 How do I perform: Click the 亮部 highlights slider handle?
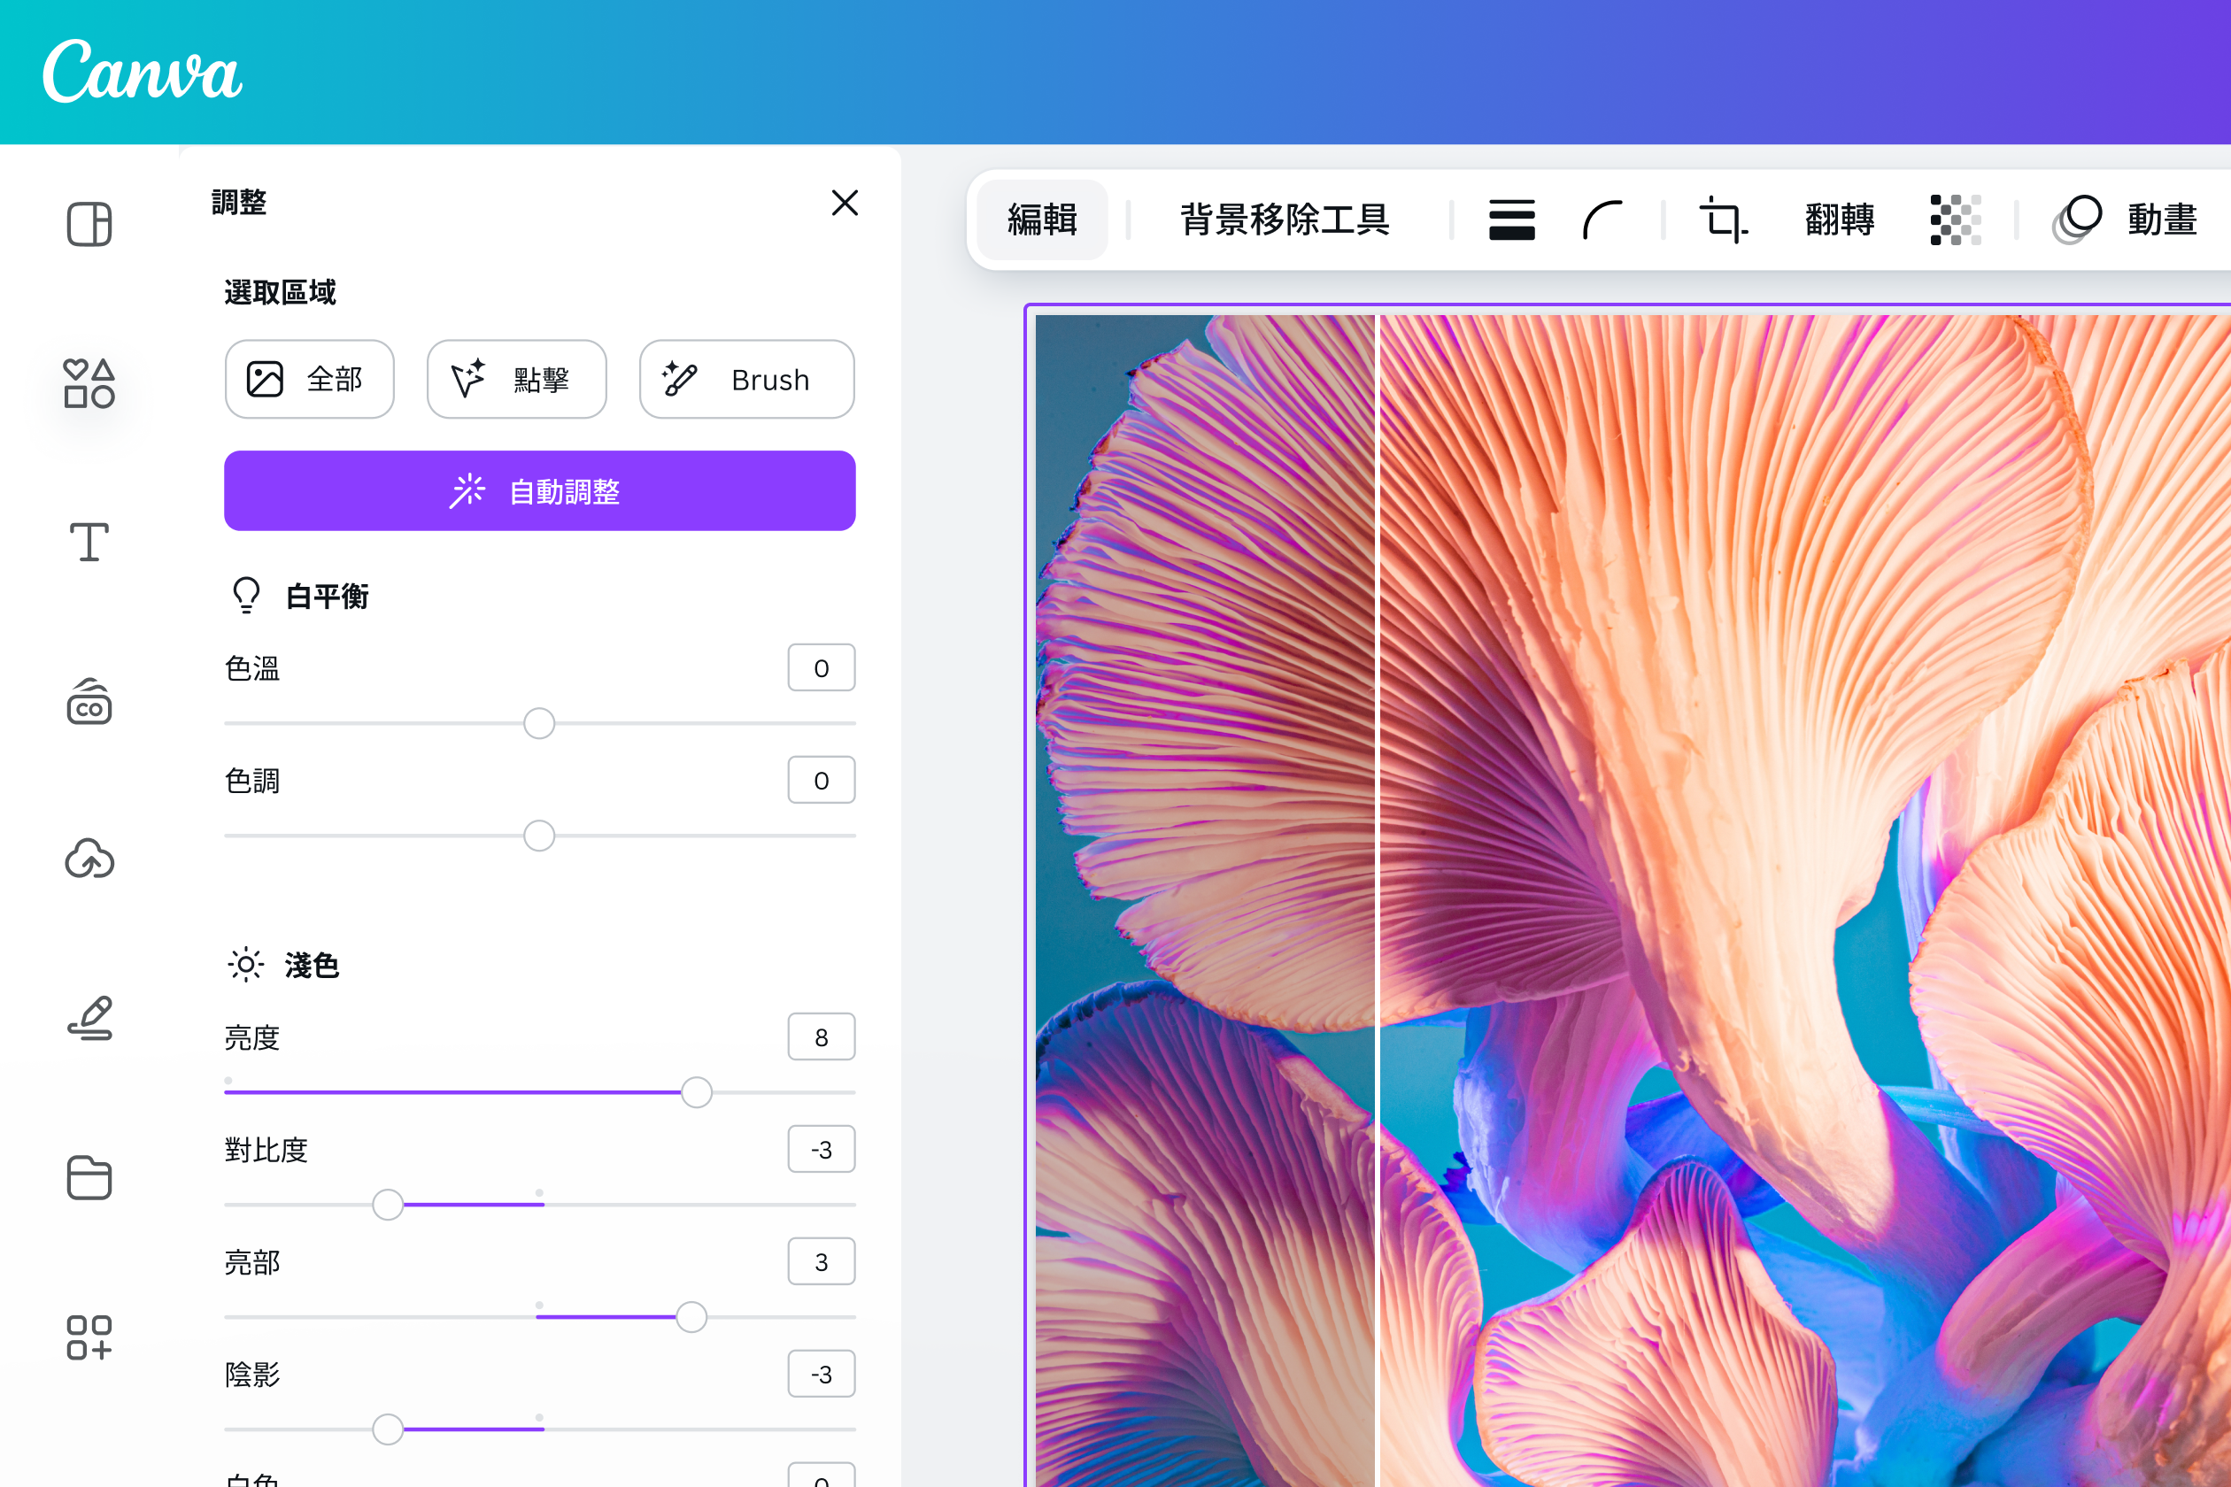pos(691,1317)
